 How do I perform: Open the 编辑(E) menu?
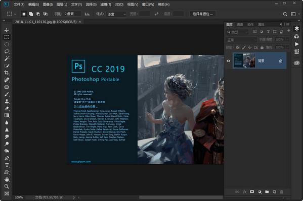tap(33, 4)
